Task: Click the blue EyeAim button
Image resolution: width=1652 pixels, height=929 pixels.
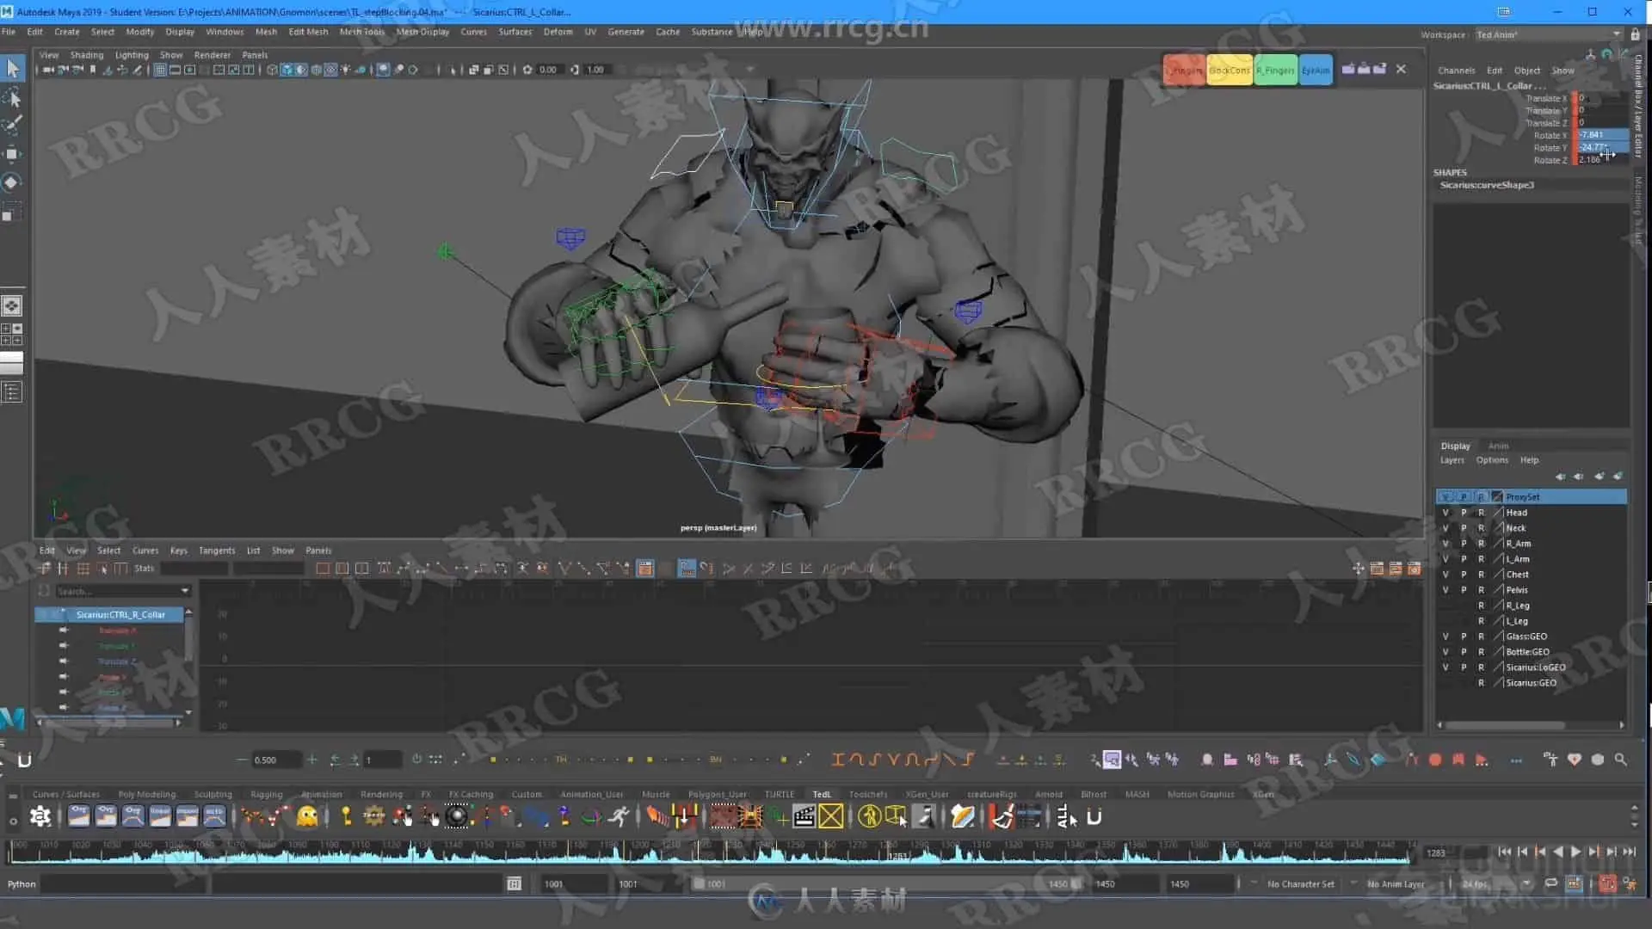Action: tap(1315, 71)
